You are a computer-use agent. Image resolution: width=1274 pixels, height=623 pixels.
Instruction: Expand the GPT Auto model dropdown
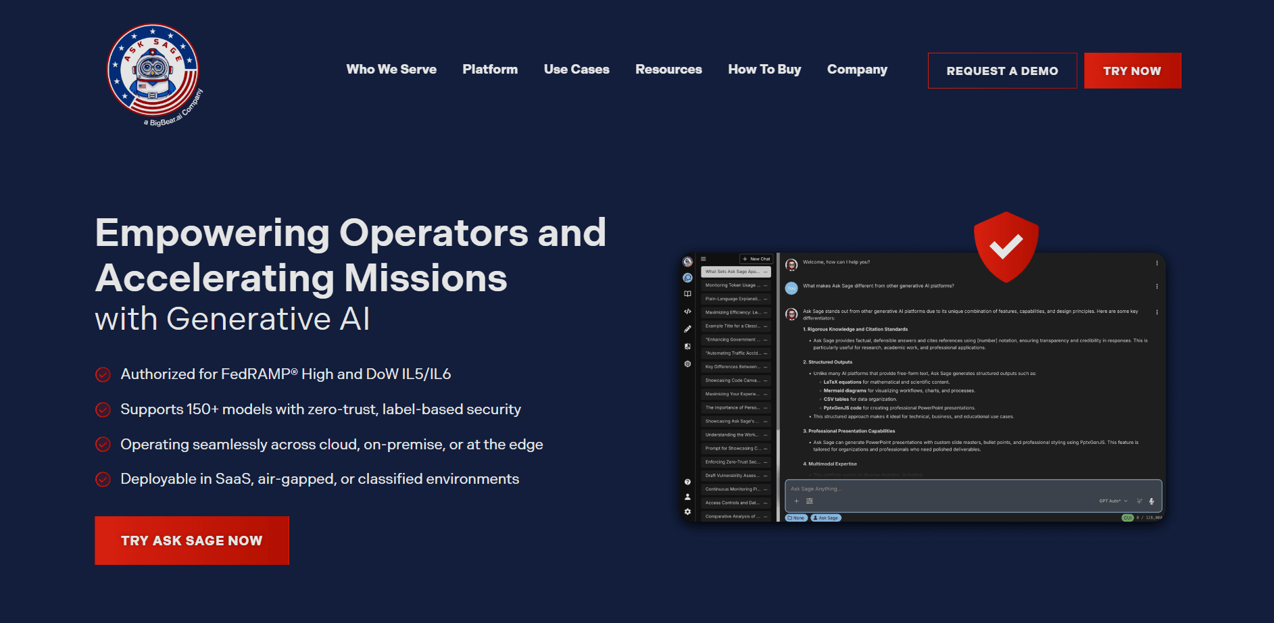1113,501
